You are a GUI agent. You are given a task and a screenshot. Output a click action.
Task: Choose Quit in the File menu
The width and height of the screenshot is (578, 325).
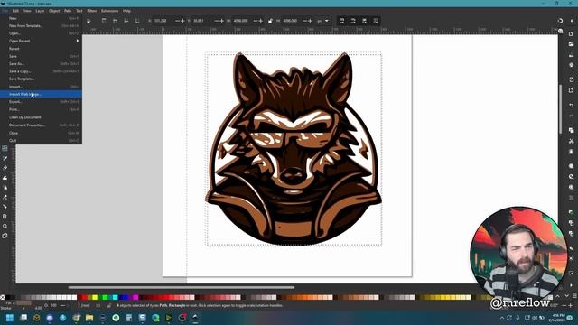tap(41, 141)
